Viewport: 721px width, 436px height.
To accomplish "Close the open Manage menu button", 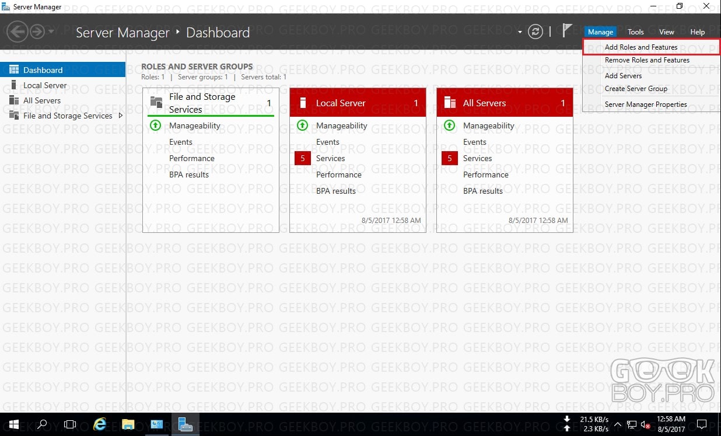I will coord(600,32).
